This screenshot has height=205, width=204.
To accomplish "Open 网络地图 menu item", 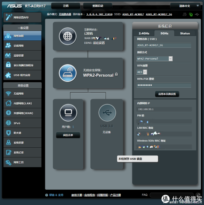I will 22,36.
